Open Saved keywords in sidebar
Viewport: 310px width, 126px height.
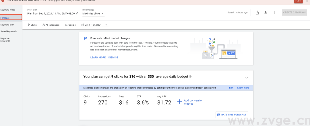coord(8,31)
